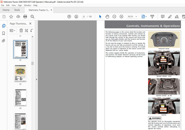Screen dimensions: 185x130
Task: Click the Print file icon
Action: (x=25, y=17)
